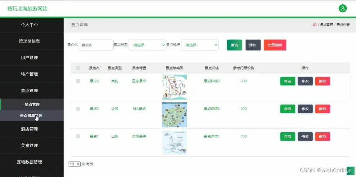Image resolution: width=356 pixels, height=177 pixels.
Task: Check the checkbox for 景点1 row
Action: [x=78, y=137]
